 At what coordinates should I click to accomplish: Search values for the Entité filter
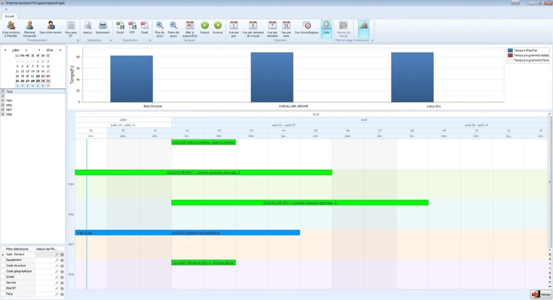coord(57,277)
